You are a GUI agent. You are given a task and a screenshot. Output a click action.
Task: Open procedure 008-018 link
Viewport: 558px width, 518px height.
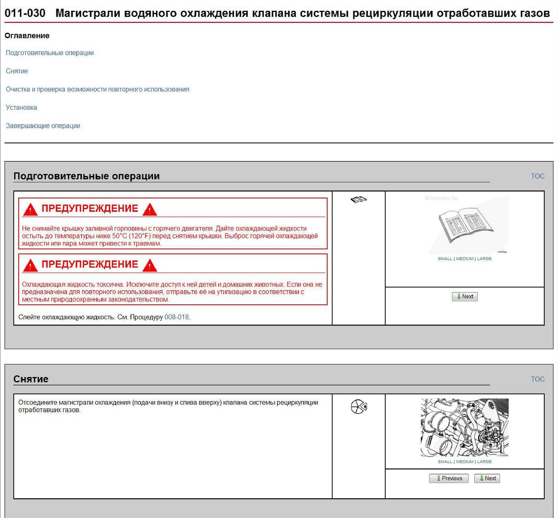[x=177, y=317]
